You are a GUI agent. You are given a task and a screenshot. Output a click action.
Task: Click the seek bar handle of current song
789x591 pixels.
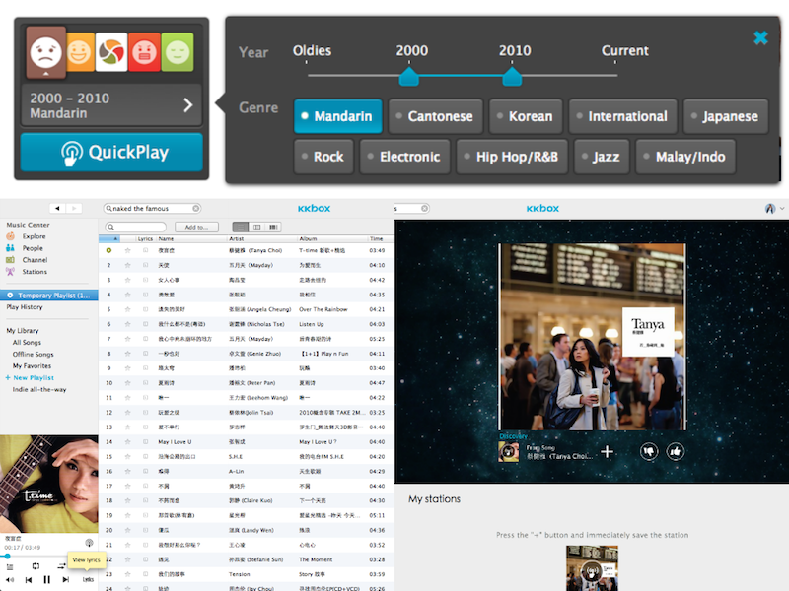(7, 557)
